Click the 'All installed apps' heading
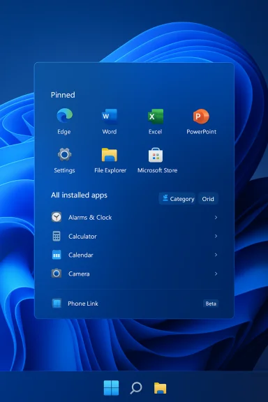The image size is (268, 402). pos(79,195)
